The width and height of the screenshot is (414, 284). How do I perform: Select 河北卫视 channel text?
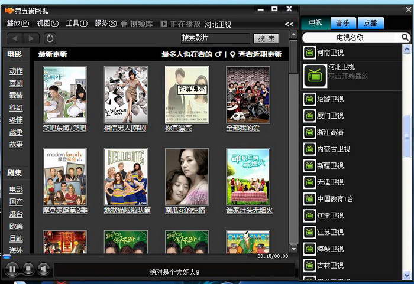coord(341,67)
